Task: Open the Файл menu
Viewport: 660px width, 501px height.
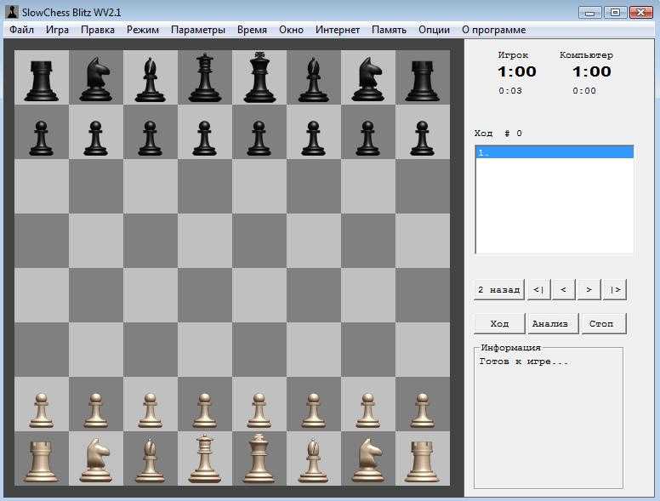Action: (x=22, y=30)
